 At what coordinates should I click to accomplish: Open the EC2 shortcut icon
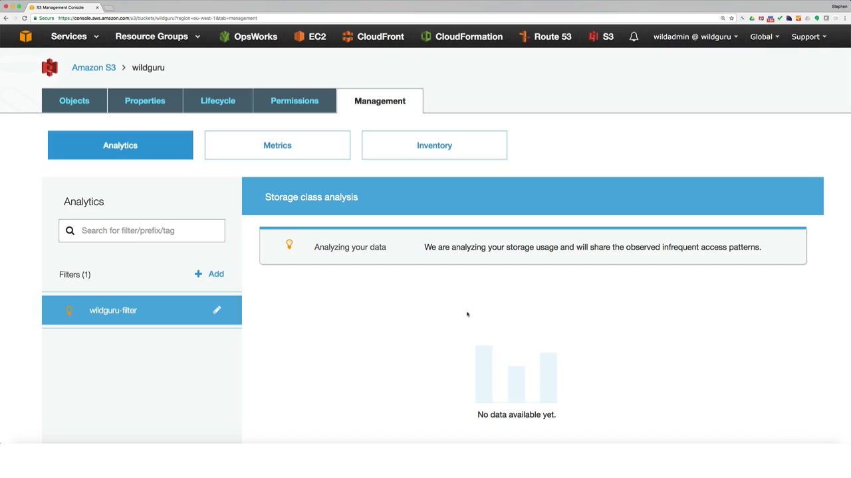pyautogui.click(x=299, y=37)
